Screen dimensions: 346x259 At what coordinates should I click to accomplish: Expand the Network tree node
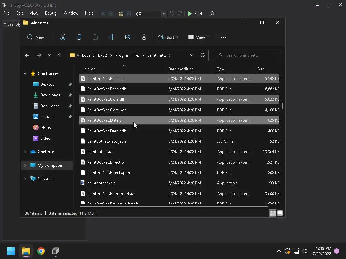[25, 179]
